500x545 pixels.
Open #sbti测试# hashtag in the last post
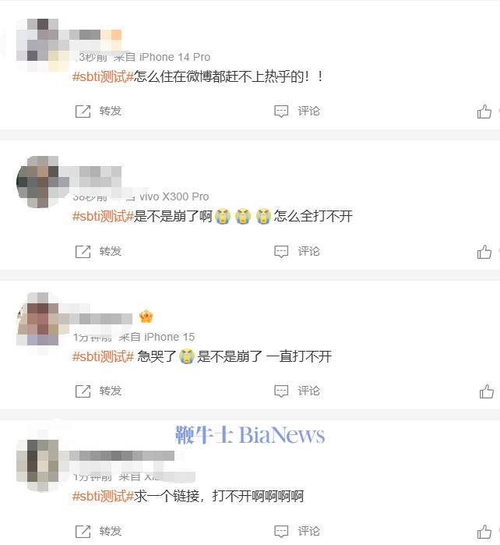103,496
